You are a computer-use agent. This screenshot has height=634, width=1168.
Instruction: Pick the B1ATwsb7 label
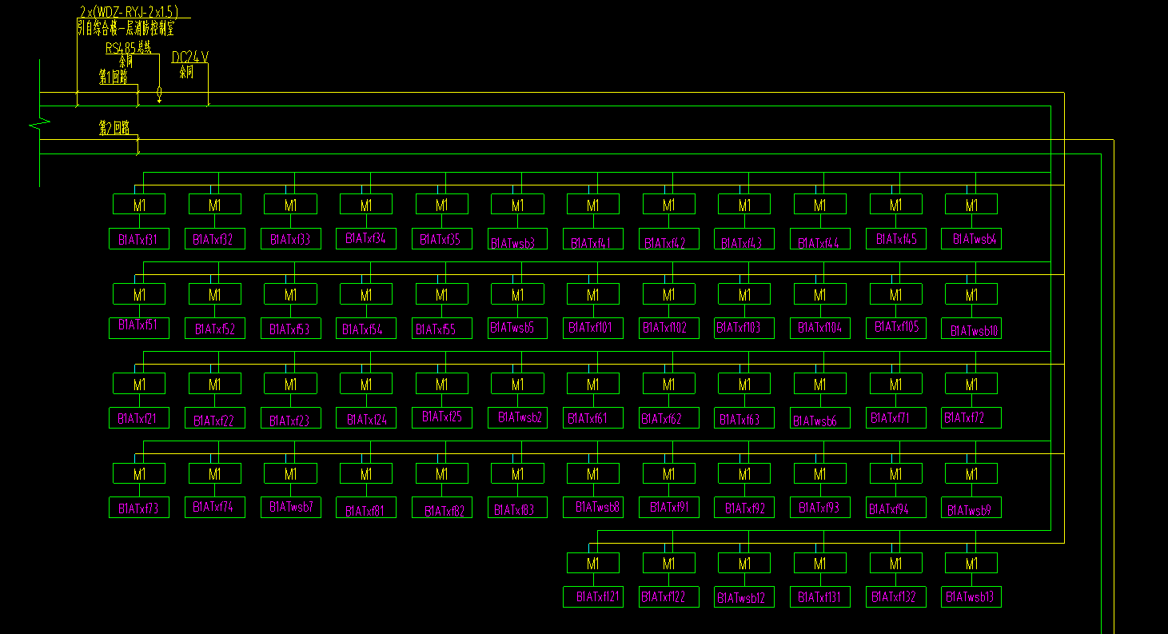click(x=290, y=507)
